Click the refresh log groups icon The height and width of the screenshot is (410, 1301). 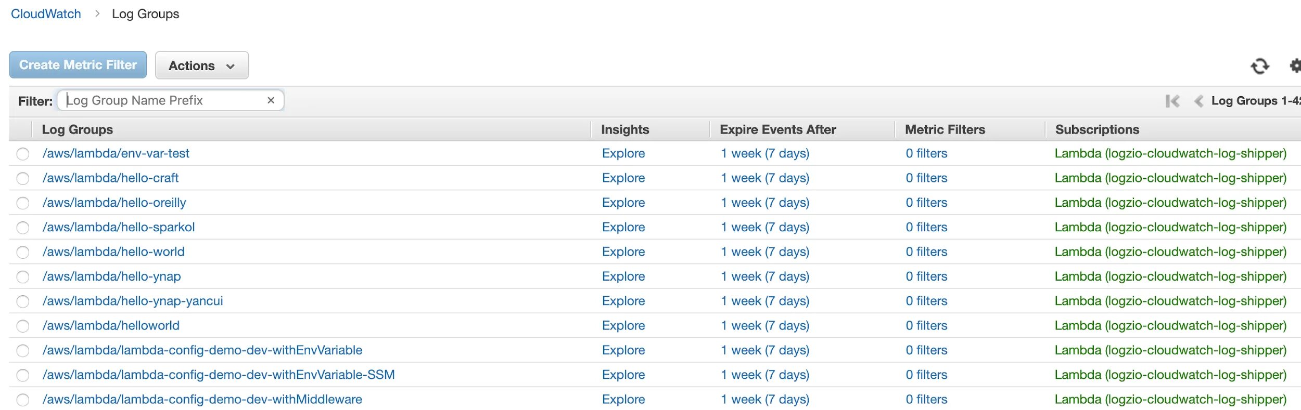pyautogui.click(x=1259, y=66)
